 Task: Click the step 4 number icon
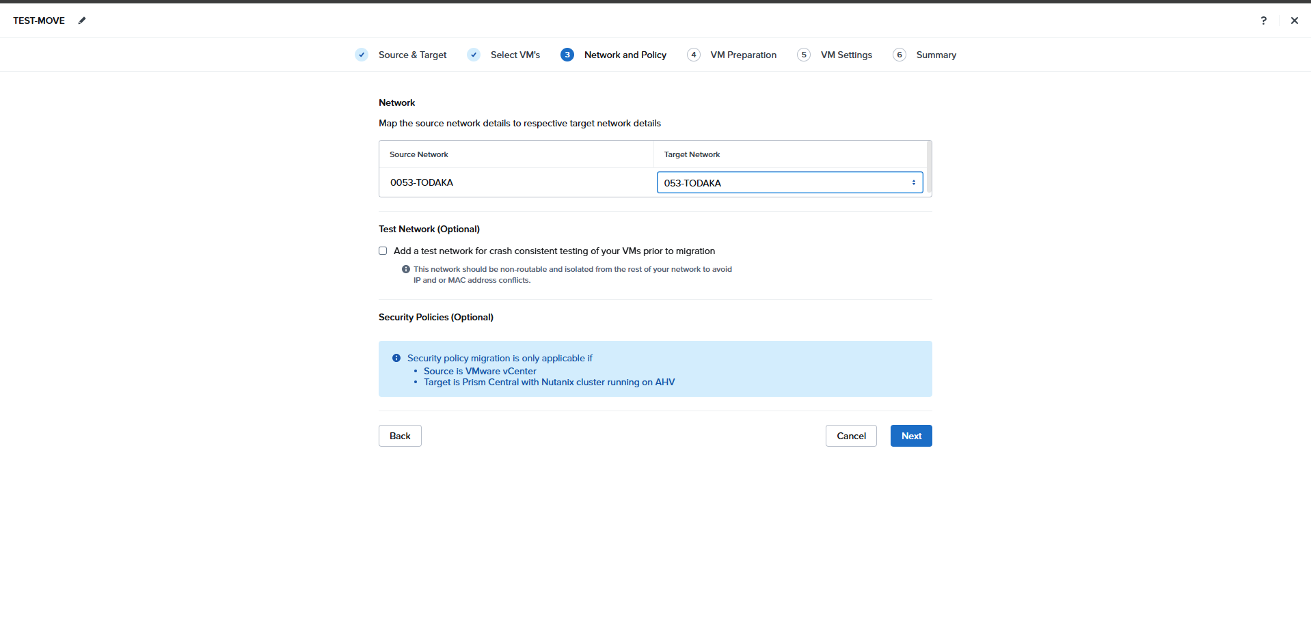pyautogui.click(x=694, y=55)
